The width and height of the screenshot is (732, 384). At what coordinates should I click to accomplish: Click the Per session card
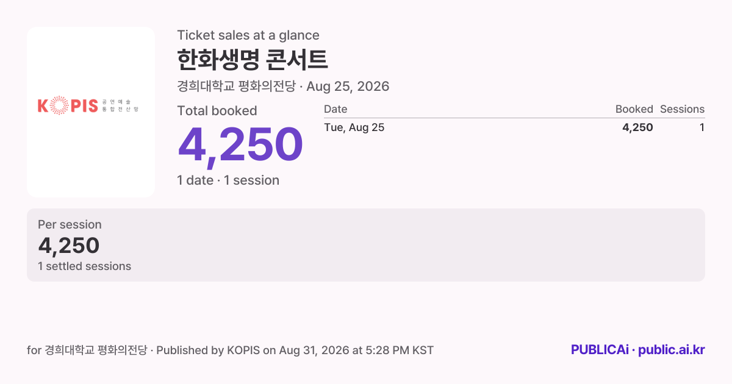pos(366,245)
